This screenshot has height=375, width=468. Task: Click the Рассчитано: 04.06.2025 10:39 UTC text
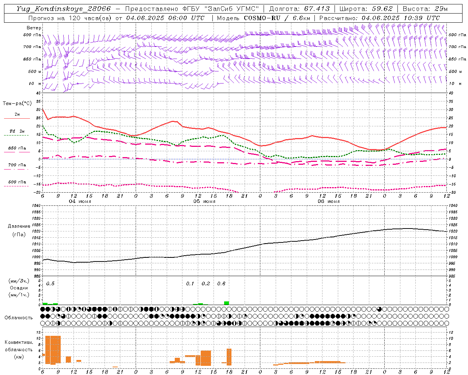(x=380, y=18)
